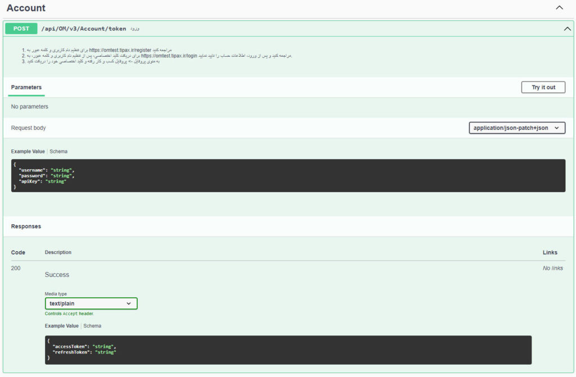Click the omtest.tipax.ir/login URL
Viewport: 576px width, 377px height.
[x=169, y=56]
